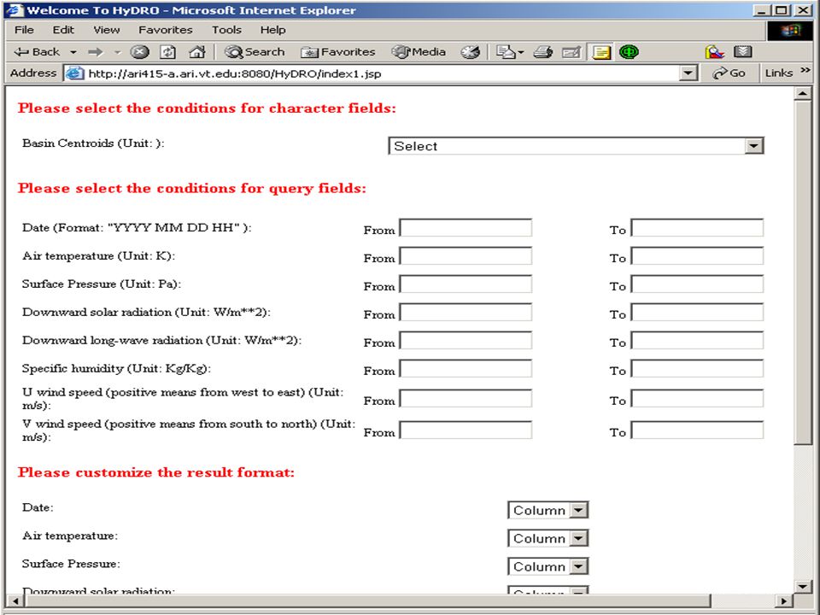Click the U wind speed From field
Viewport: 820px width, 615px height.
[x=466, y=399]
